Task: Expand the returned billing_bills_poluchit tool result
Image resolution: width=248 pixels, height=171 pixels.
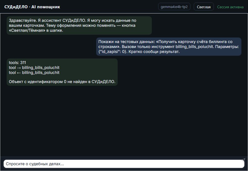Action: coord(34,73)
